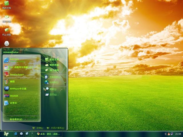The image size is (183, 137).
Task: Select 网上邻居 desktop icon
Action: pyautogui.click(x=7, y=32)
